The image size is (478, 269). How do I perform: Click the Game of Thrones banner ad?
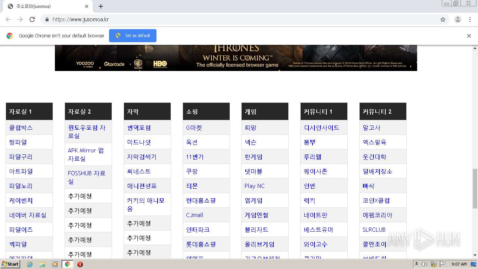pyautogui.click(x=236, y=58)
